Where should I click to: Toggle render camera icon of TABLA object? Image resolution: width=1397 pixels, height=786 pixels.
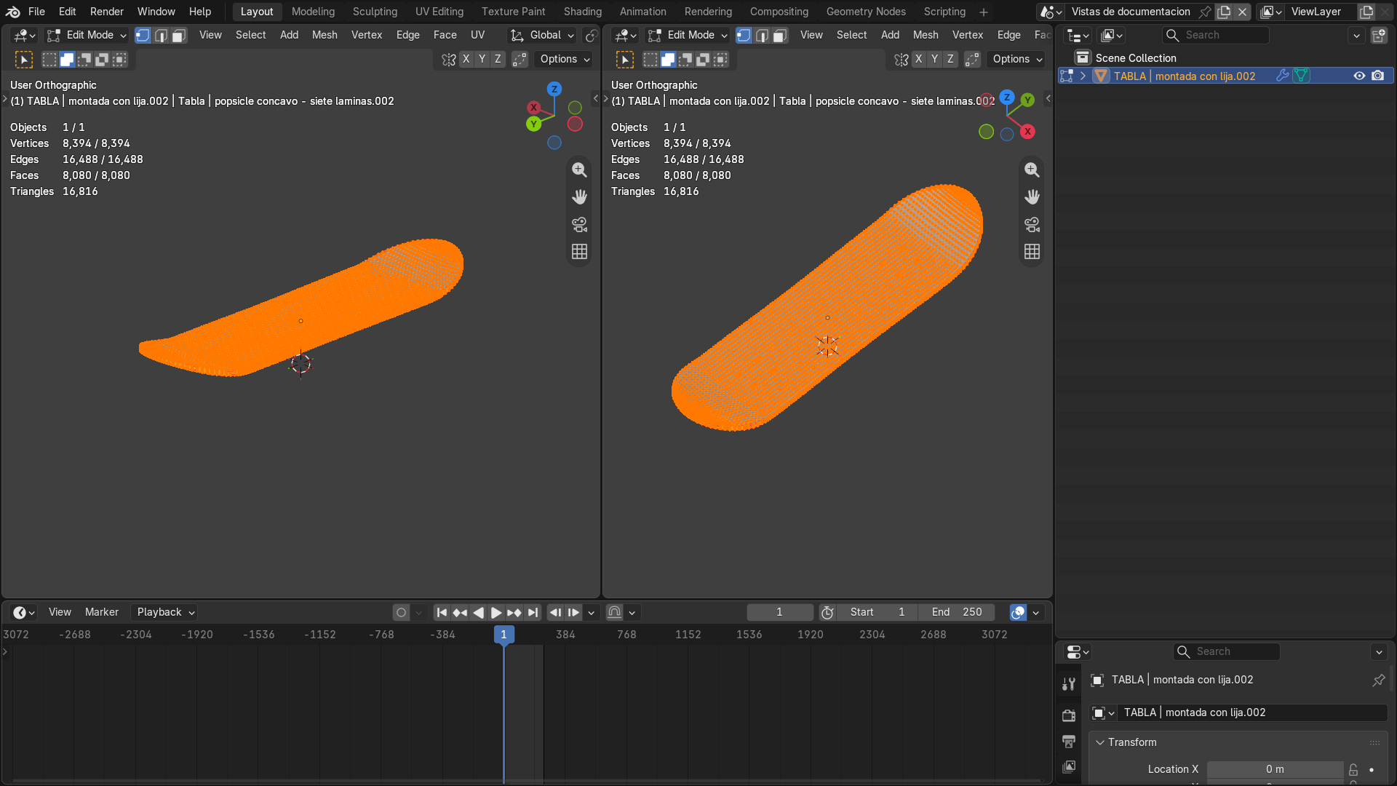1378,76
